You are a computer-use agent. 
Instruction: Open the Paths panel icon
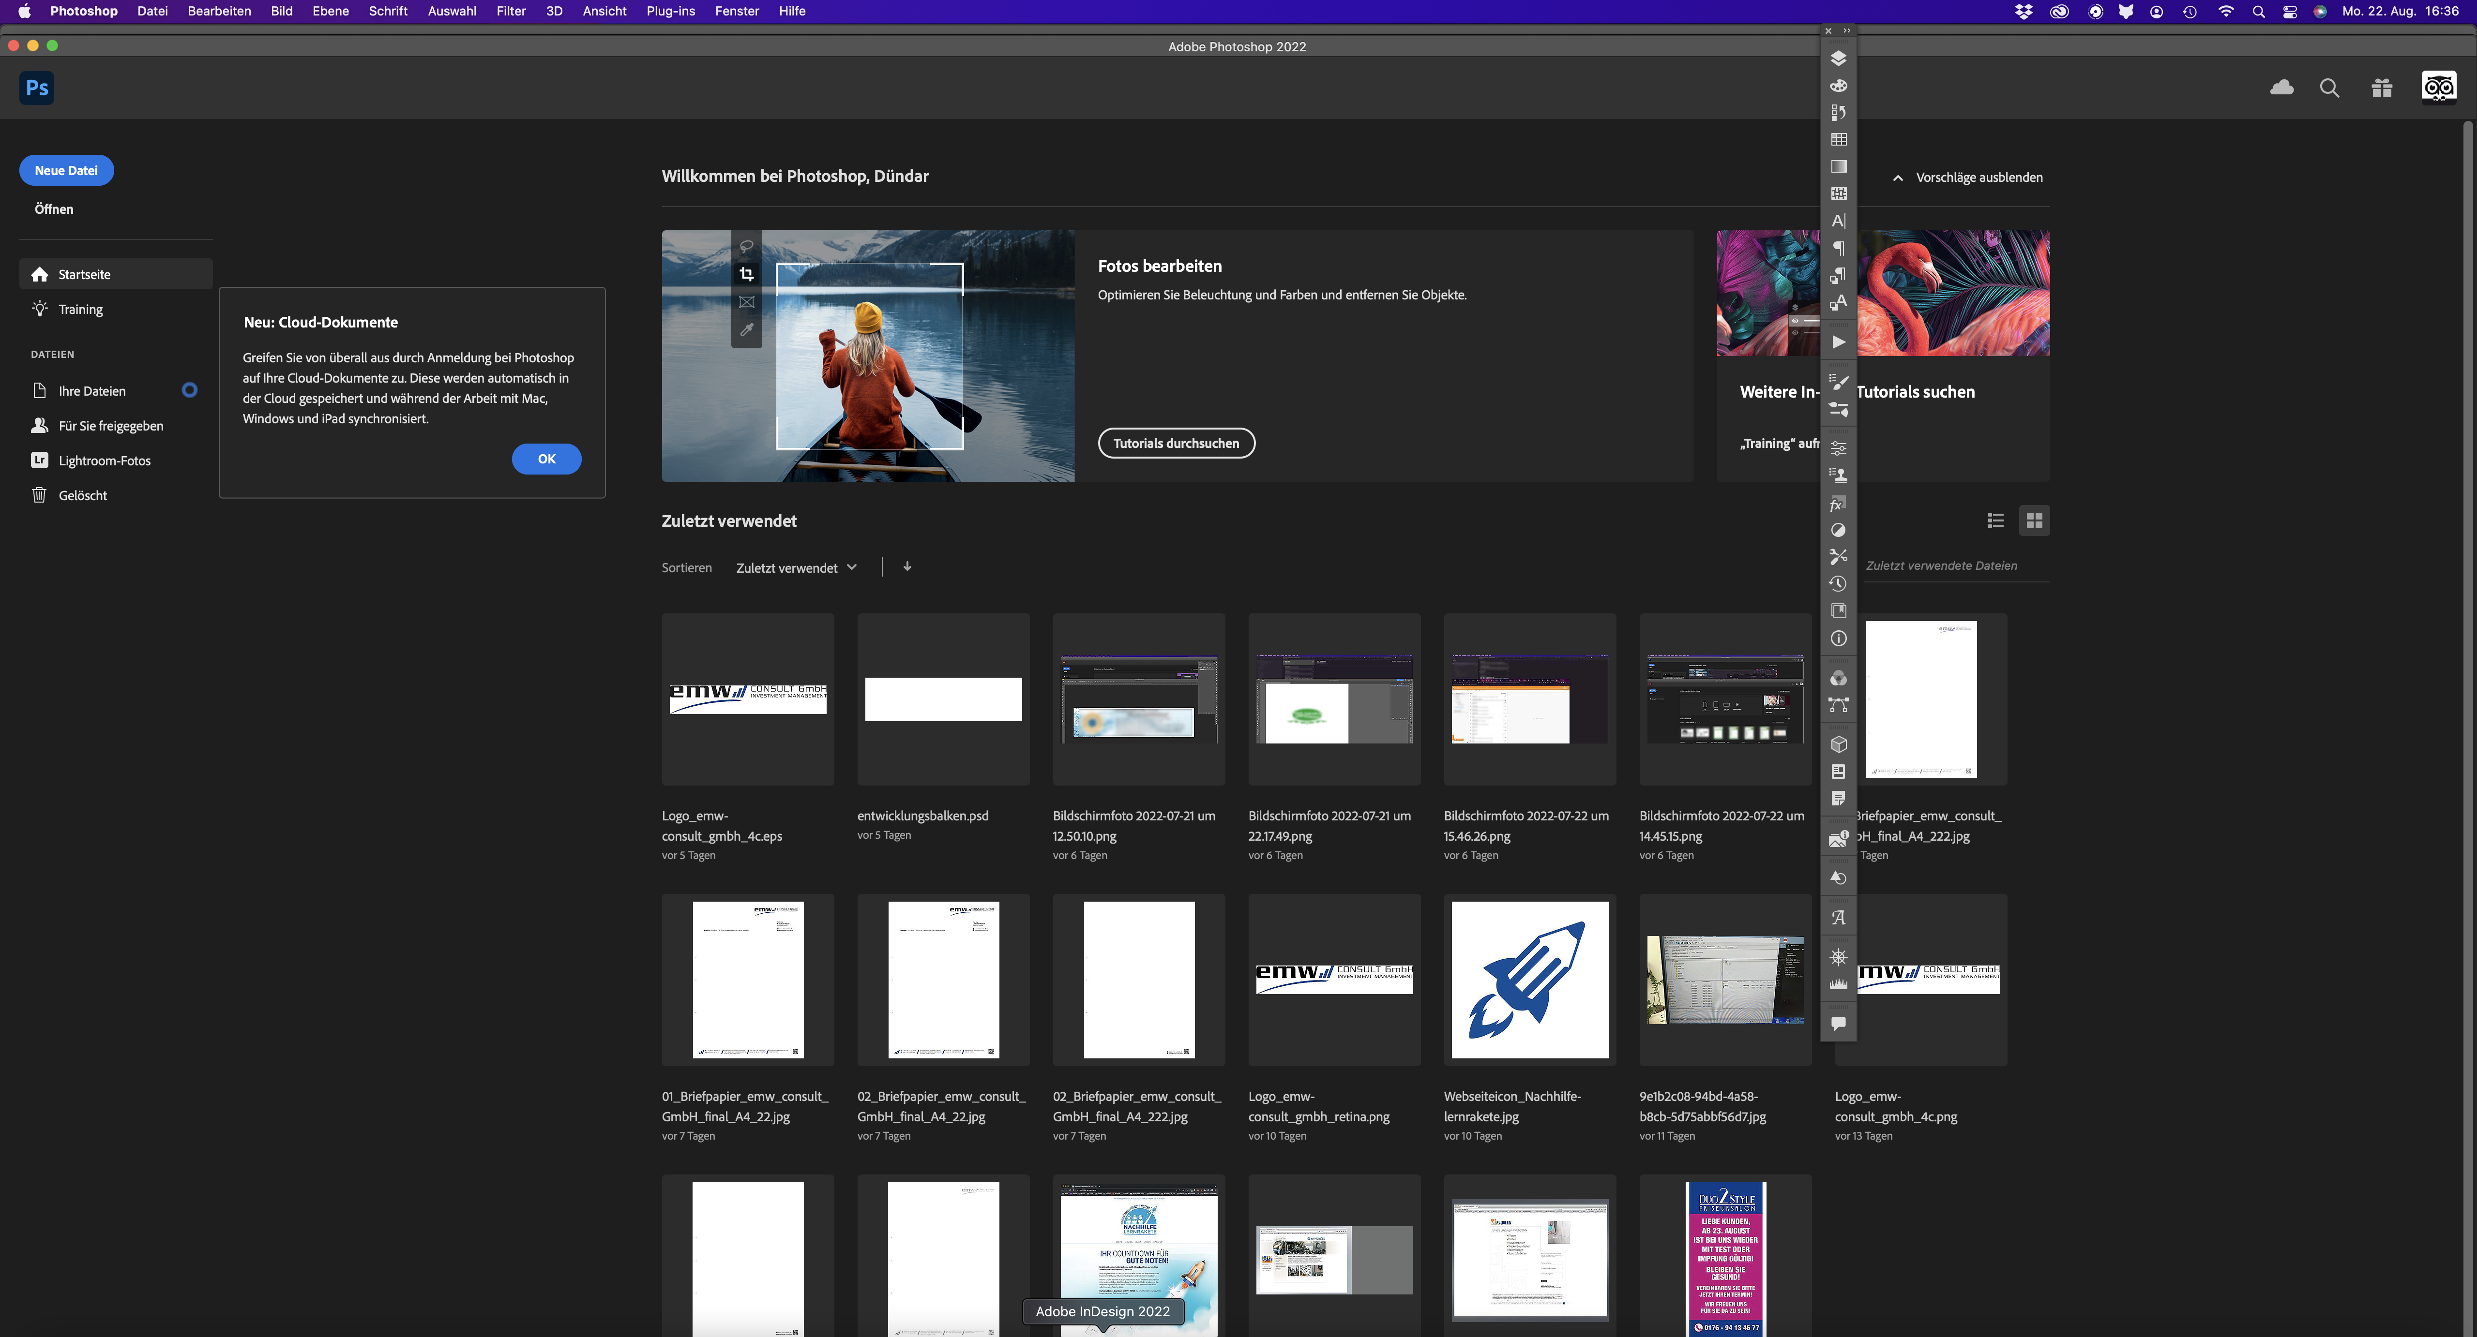(x=1838, y=705)
